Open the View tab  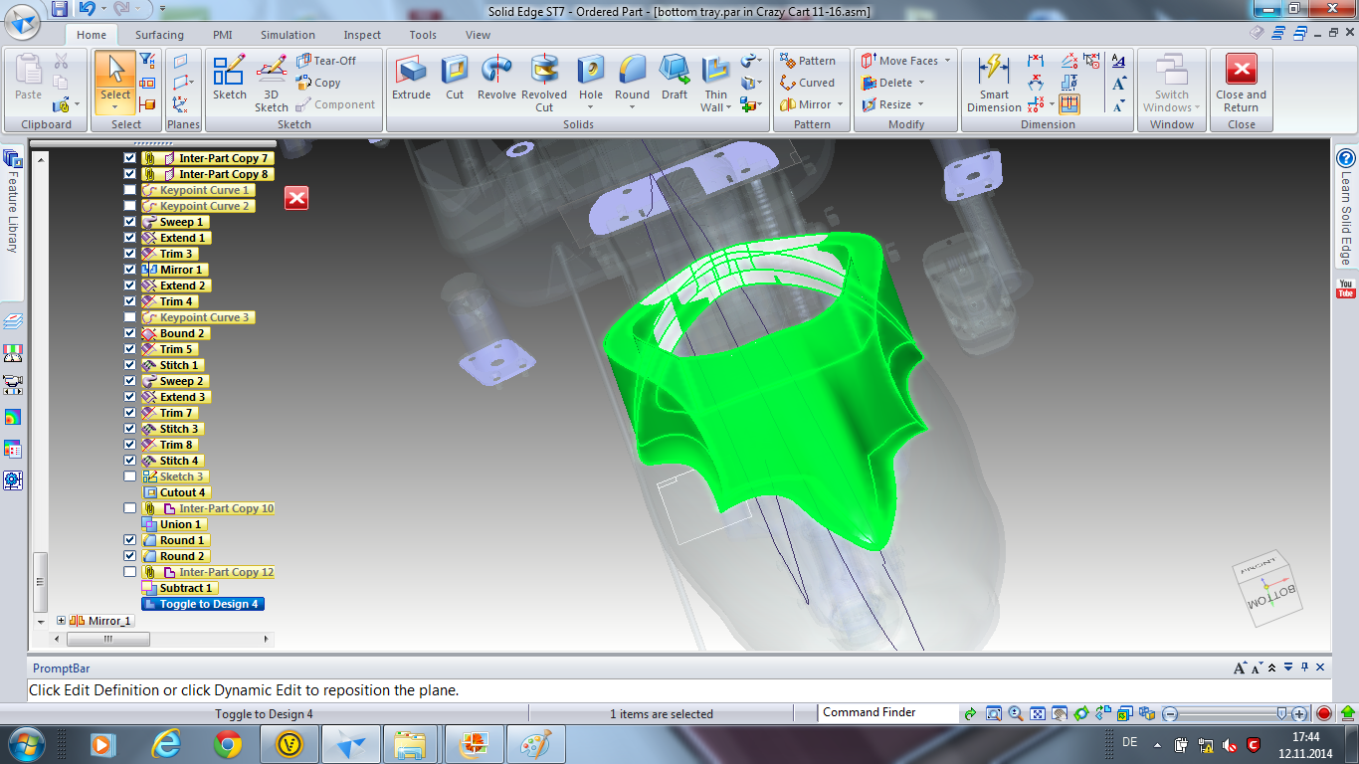tap(478, 35)
